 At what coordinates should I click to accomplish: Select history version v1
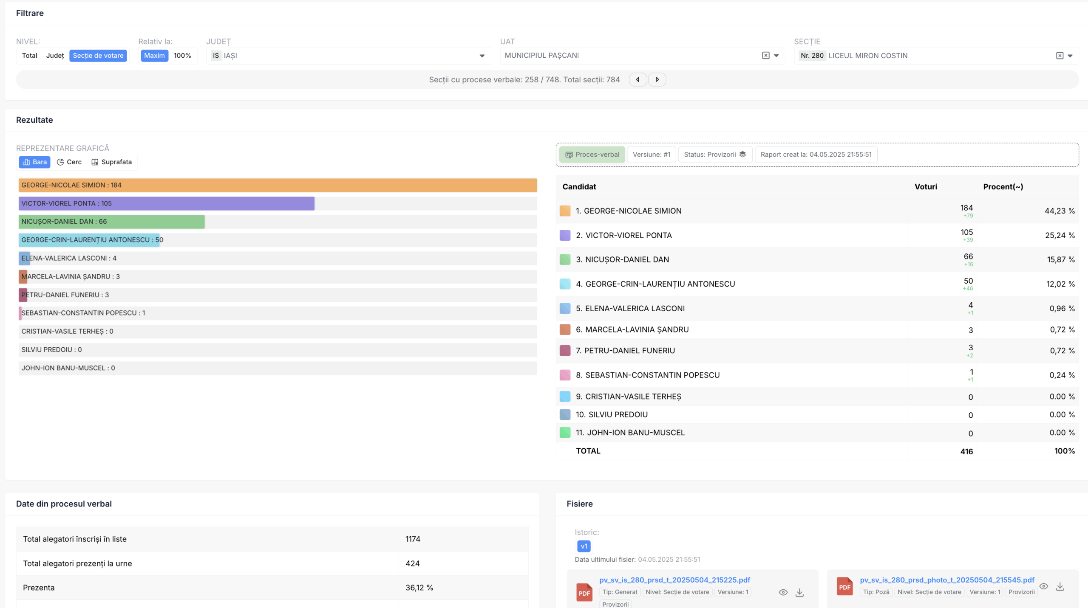584,546
